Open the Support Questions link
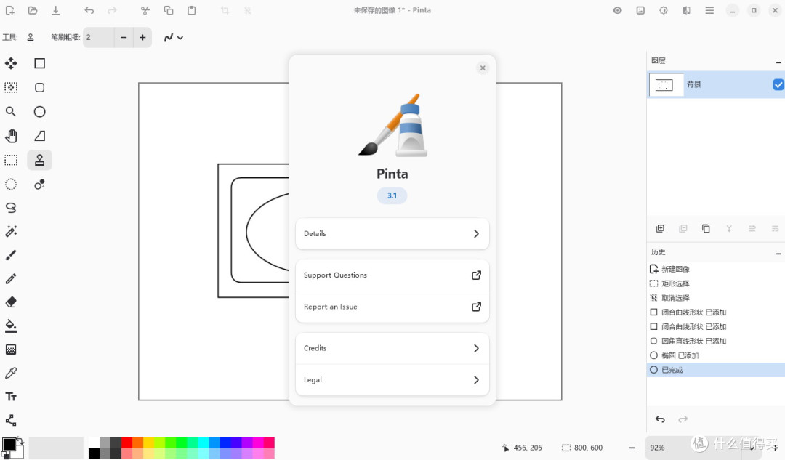785x460 pixels. [392, 275]
